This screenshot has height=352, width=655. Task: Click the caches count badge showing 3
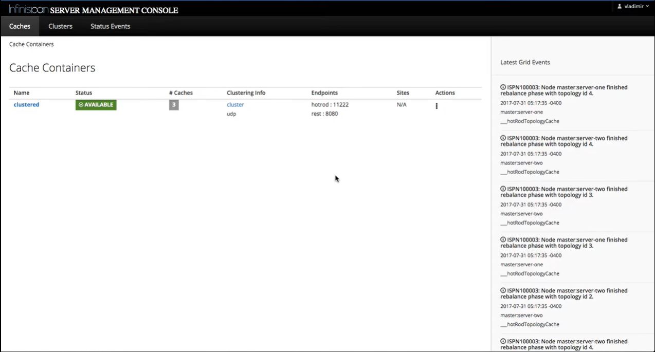[x=174, y=105]
